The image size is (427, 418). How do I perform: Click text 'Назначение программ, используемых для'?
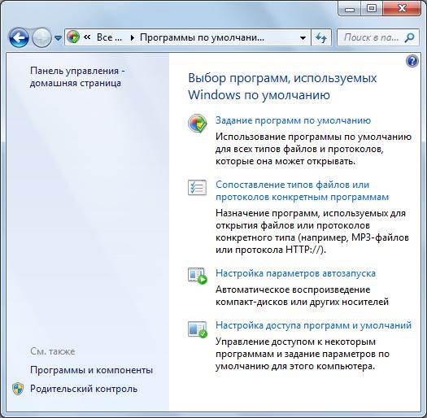pos(311,213)
